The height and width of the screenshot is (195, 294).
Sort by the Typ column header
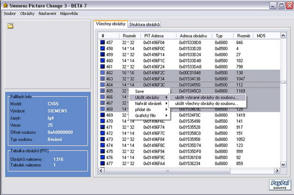223,36
